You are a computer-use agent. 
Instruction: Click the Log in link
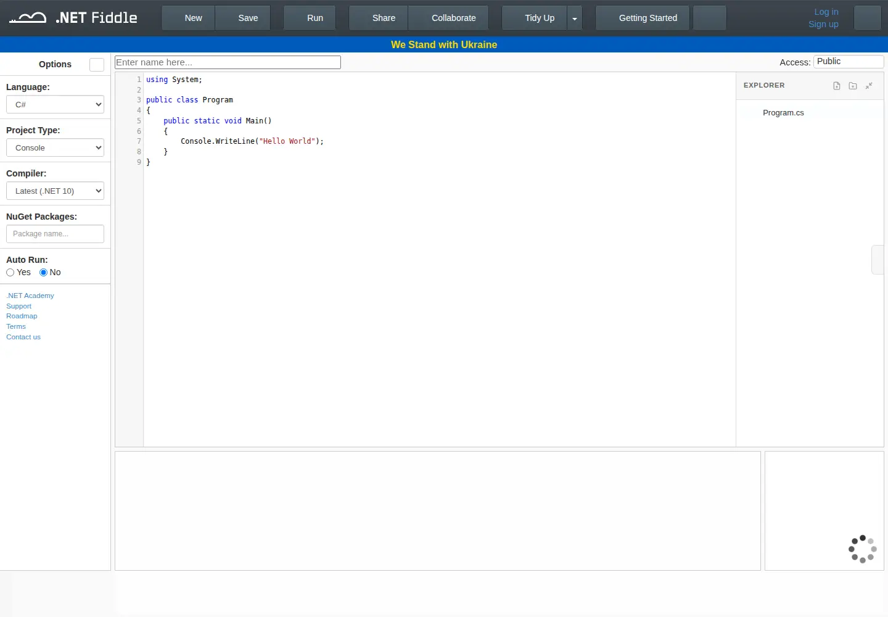pyautogui.click(x=826, y=12)
